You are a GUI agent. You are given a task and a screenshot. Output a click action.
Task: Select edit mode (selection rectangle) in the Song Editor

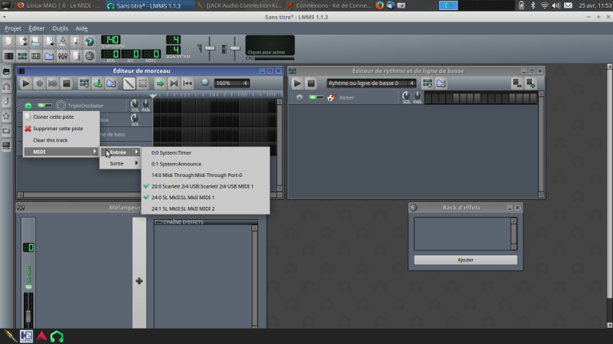(x=143, y=84)
